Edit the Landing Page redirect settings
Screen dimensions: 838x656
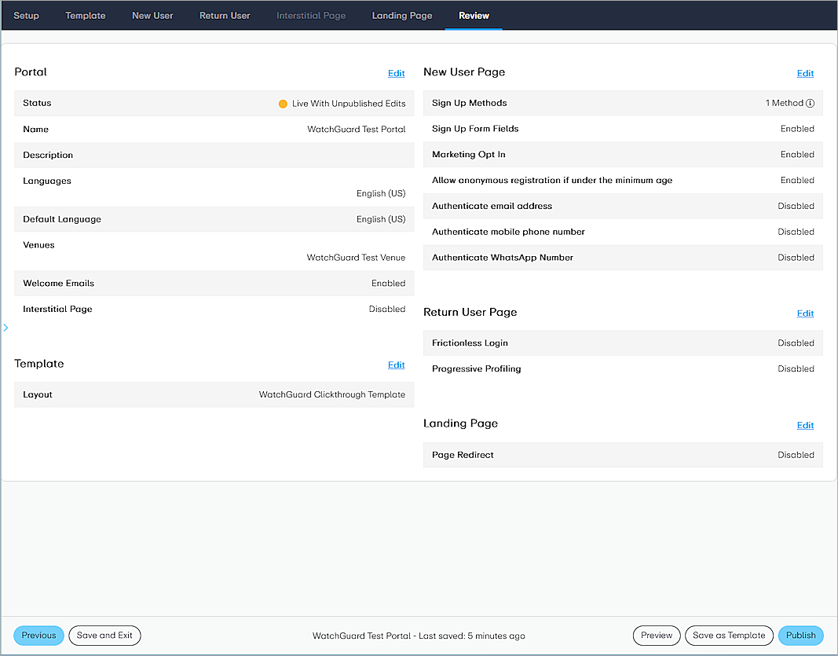(805, 424)
